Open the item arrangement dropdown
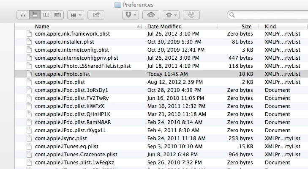The width and height of the screenshot is (308, 169). (x=76, y=15)
